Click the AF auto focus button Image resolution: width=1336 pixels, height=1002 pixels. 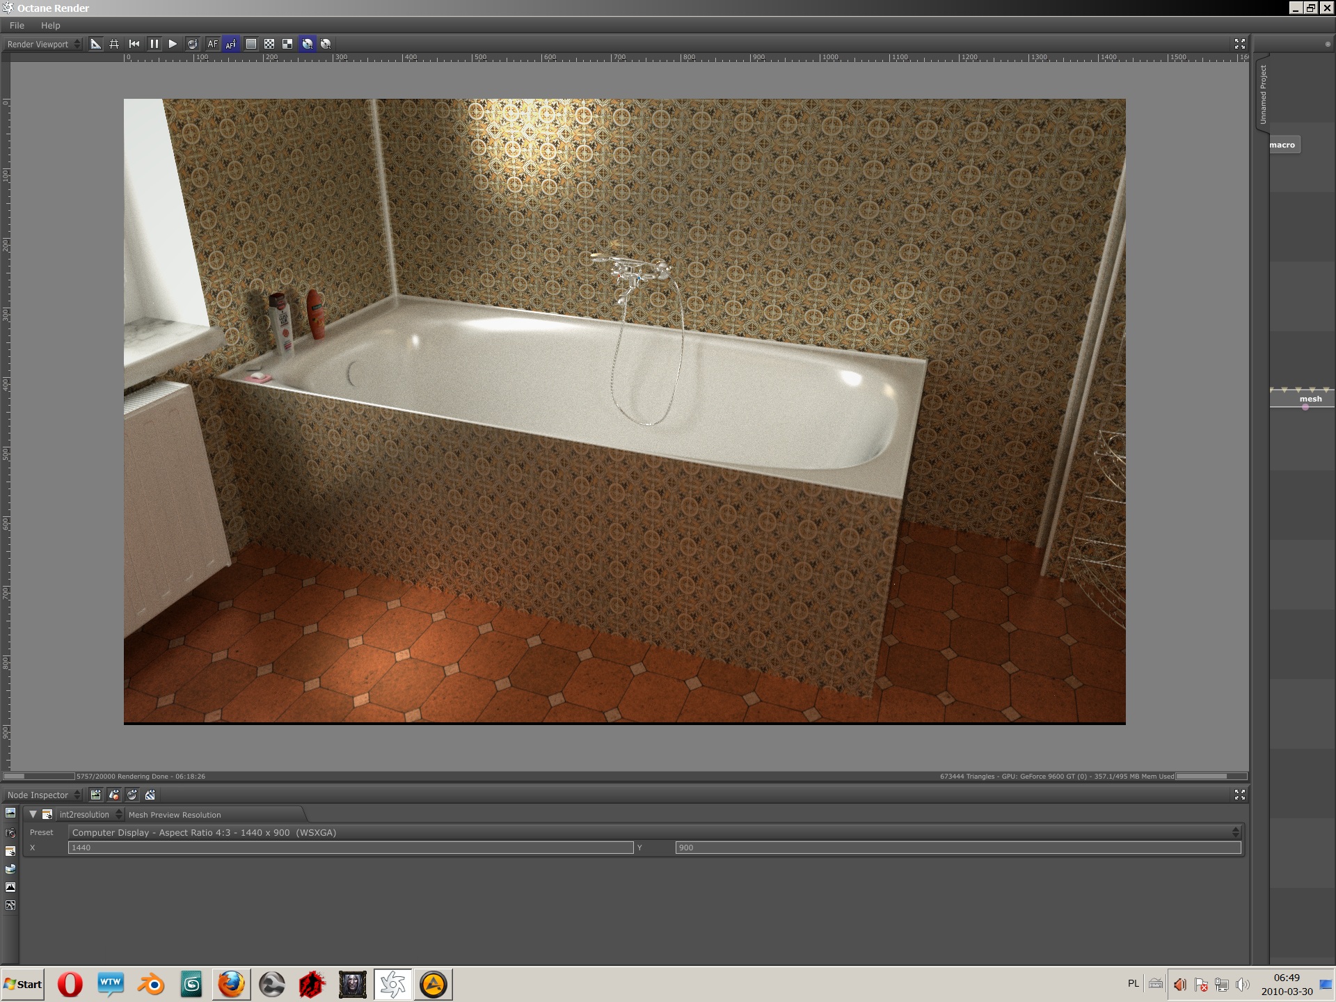pyautogui.click(x=212, y=44)
